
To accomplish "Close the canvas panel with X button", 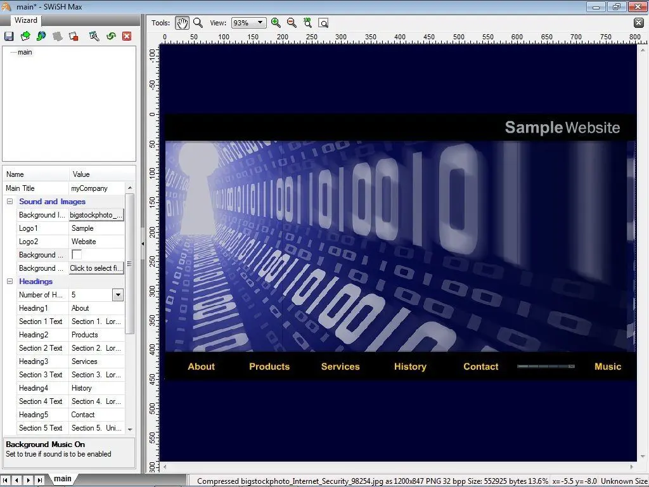I will point(638,23).
